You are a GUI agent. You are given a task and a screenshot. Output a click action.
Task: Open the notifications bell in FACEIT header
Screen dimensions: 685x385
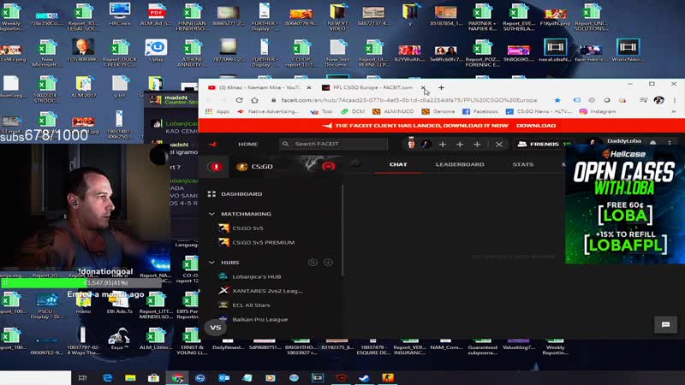pyautogui.click(x=652, y=142)
